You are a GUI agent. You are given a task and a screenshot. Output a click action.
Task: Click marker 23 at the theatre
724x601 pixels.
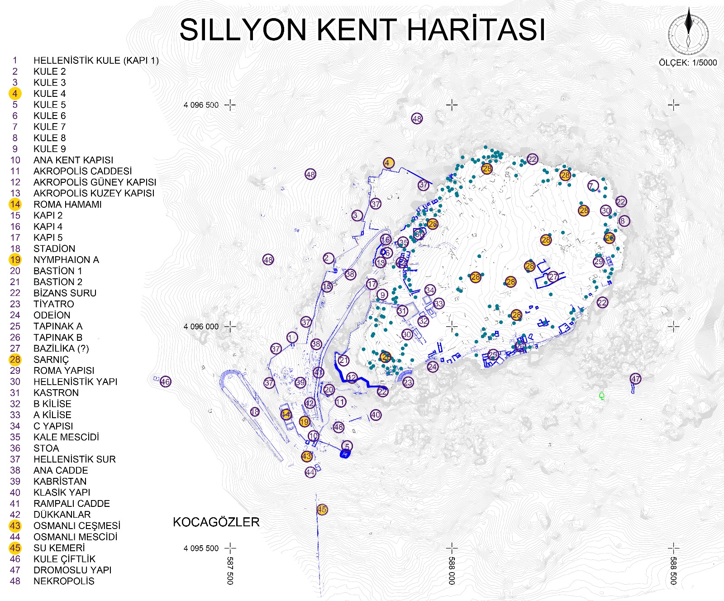click(x=408, y=382)
